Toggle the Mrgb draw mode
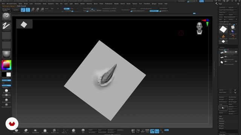The width and height of the screenshot is (241, 135). pos(47,9)
